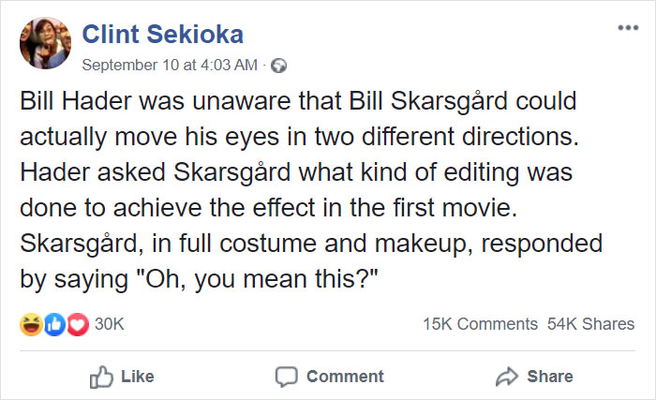The image size is (656, 400).
Task: Click the curved arrow Share icon
Action: click(x=506, y=376)
